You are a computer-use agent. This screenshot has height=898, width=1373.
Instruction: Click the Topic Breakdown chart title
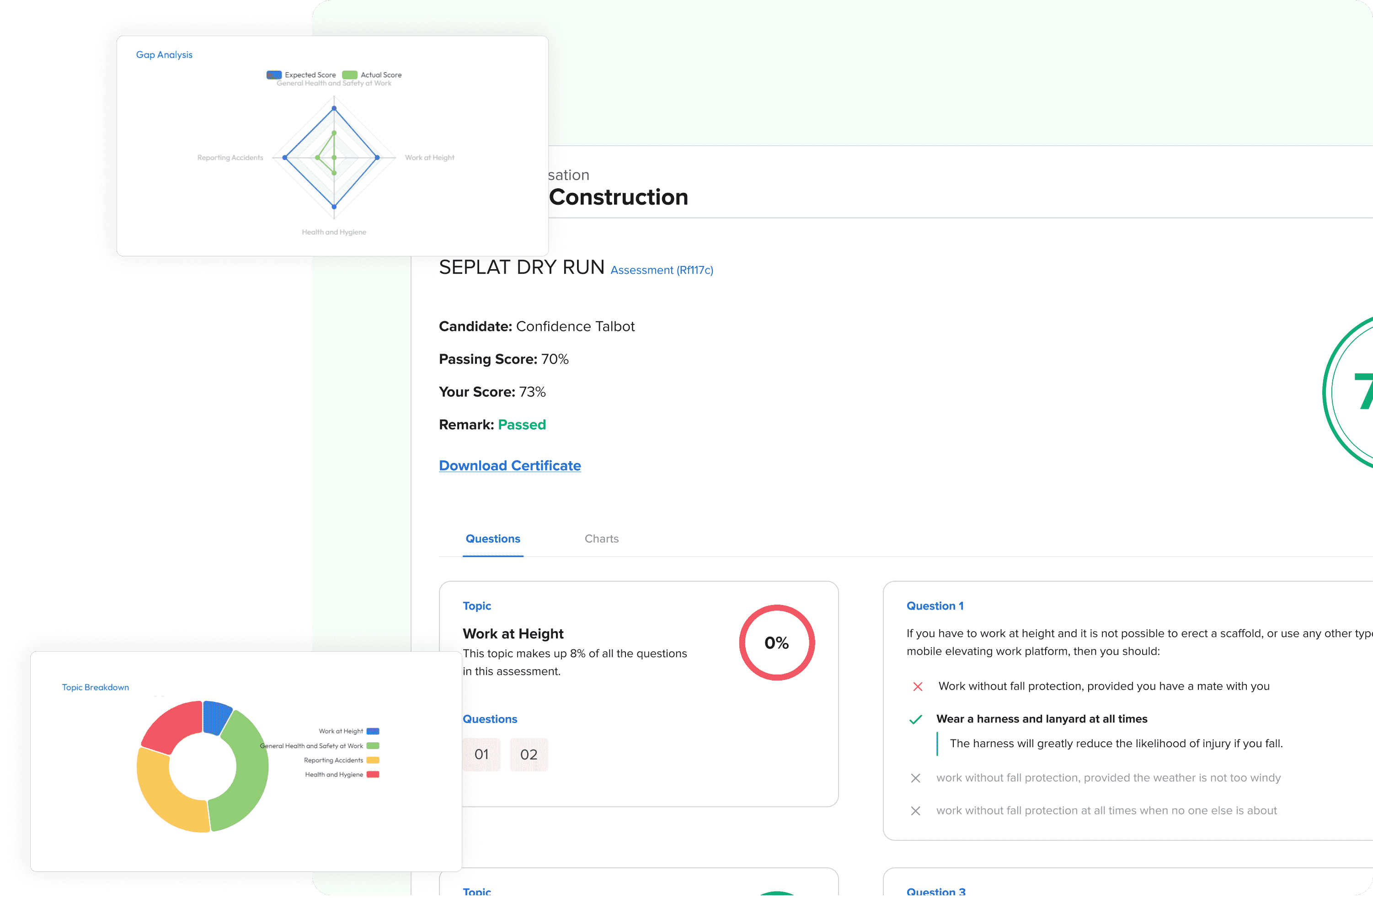point(95,687)
